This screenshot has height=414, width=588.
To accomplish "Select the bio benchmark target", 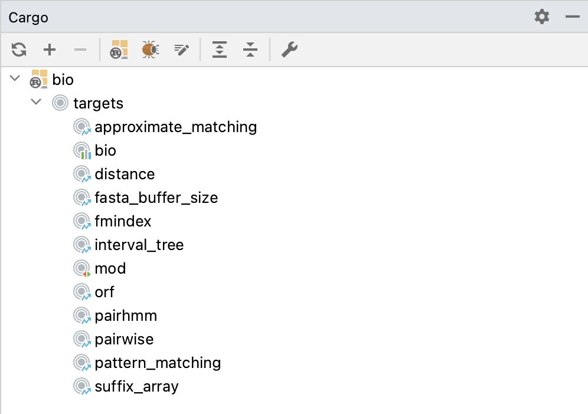I will (105, 150).
